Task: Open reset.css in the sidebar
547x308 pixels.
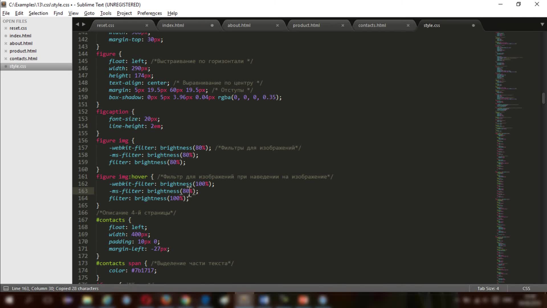Action: 18,28
